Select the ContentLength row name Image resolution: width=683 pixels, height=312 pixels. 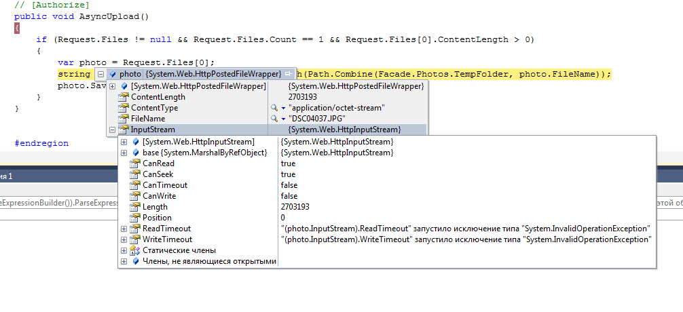click(158, 97)
